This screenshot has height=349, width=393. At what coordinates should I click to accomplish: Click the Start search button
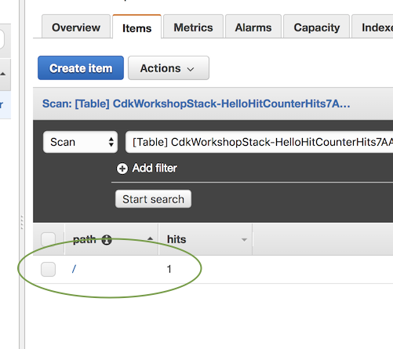pos(153,199)
